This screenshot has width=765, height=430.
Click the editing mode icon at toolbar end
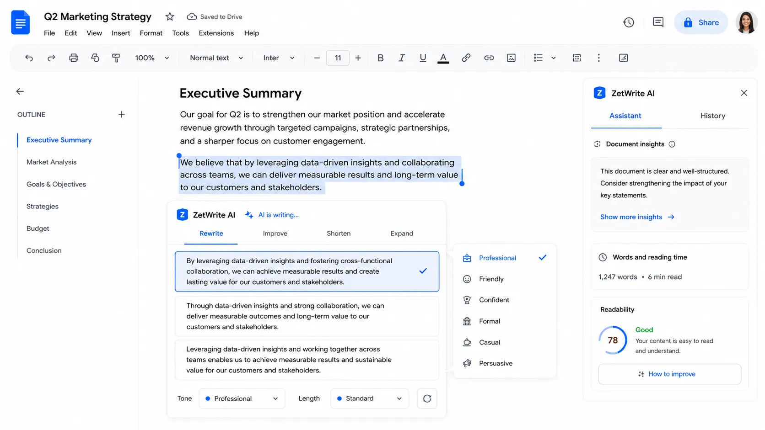point(623,58)
